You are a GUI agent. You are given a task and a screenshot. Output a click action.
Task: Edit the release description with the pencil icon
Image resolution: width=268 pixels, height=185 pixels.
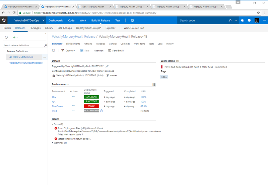(107, 66)
